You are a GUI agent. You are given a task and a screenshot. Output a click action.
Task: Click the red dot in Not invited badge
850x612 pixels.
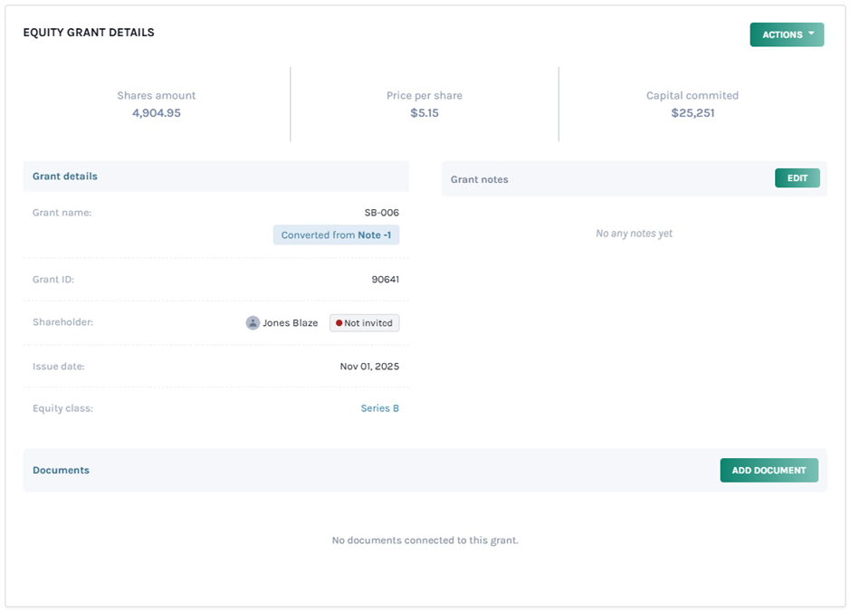tap(339, 323)
